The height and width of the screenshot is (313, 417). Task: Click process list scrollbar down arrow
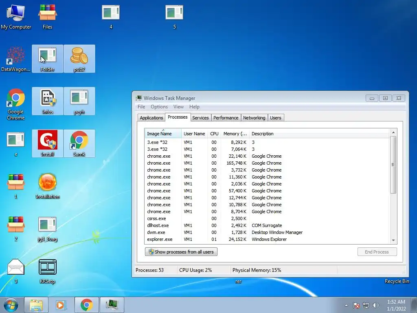(393, 240)
